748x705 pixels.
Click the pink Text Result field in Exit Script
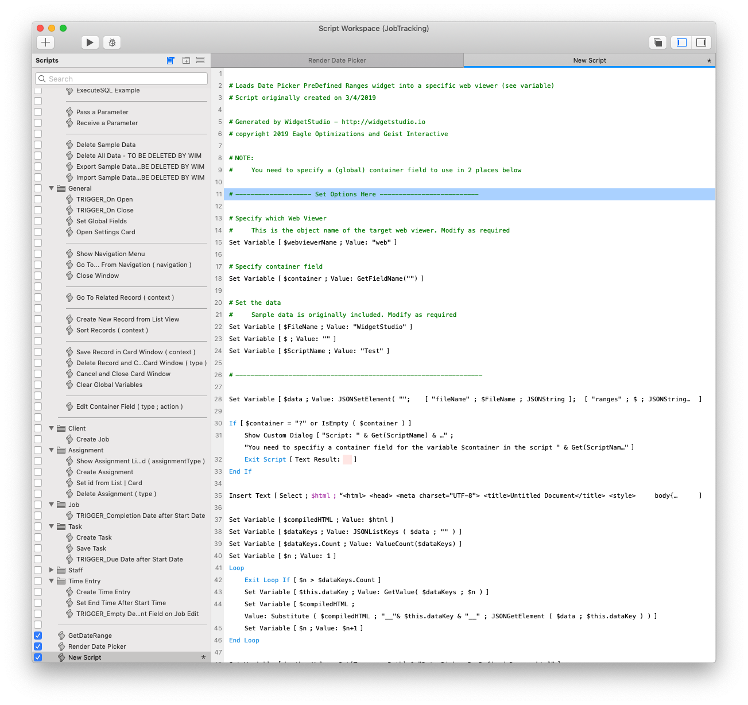tap(347, 459)
